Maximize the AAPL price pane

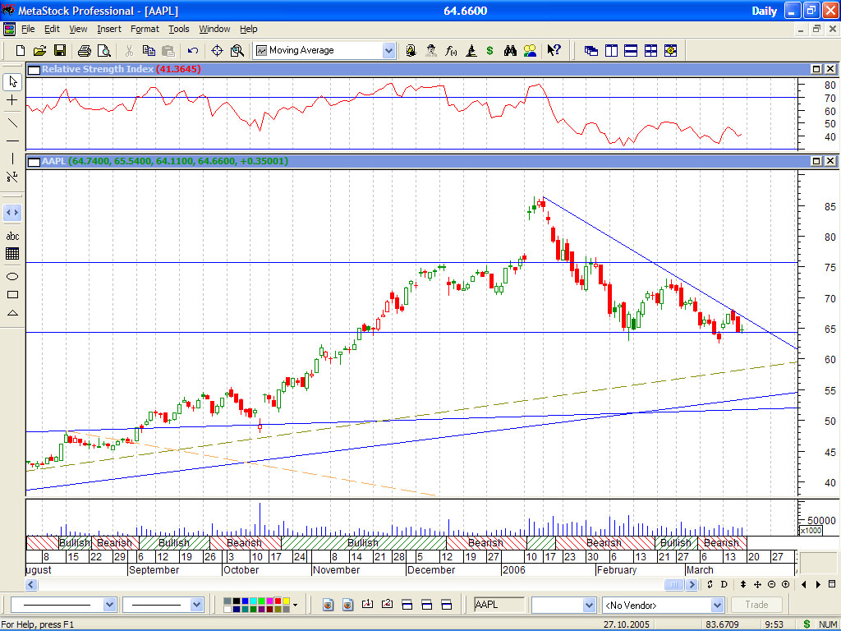[x=816, y=161]
